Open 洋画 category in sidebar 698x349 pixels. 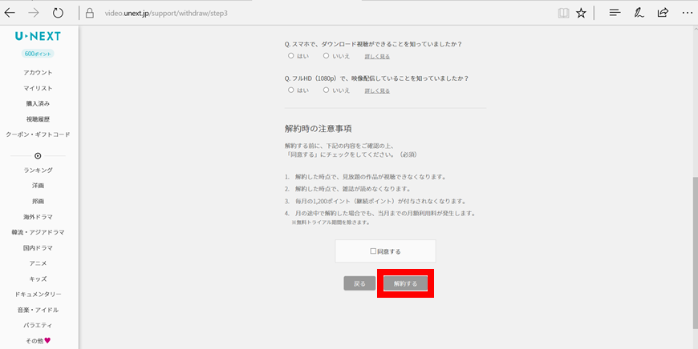pos(38,186)
